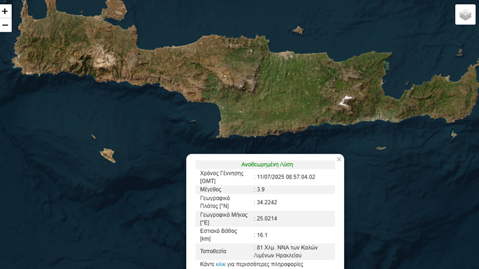Select the focal depth value 16.1
The height and width of the screenshot is (269, 479).
(262, 235)
